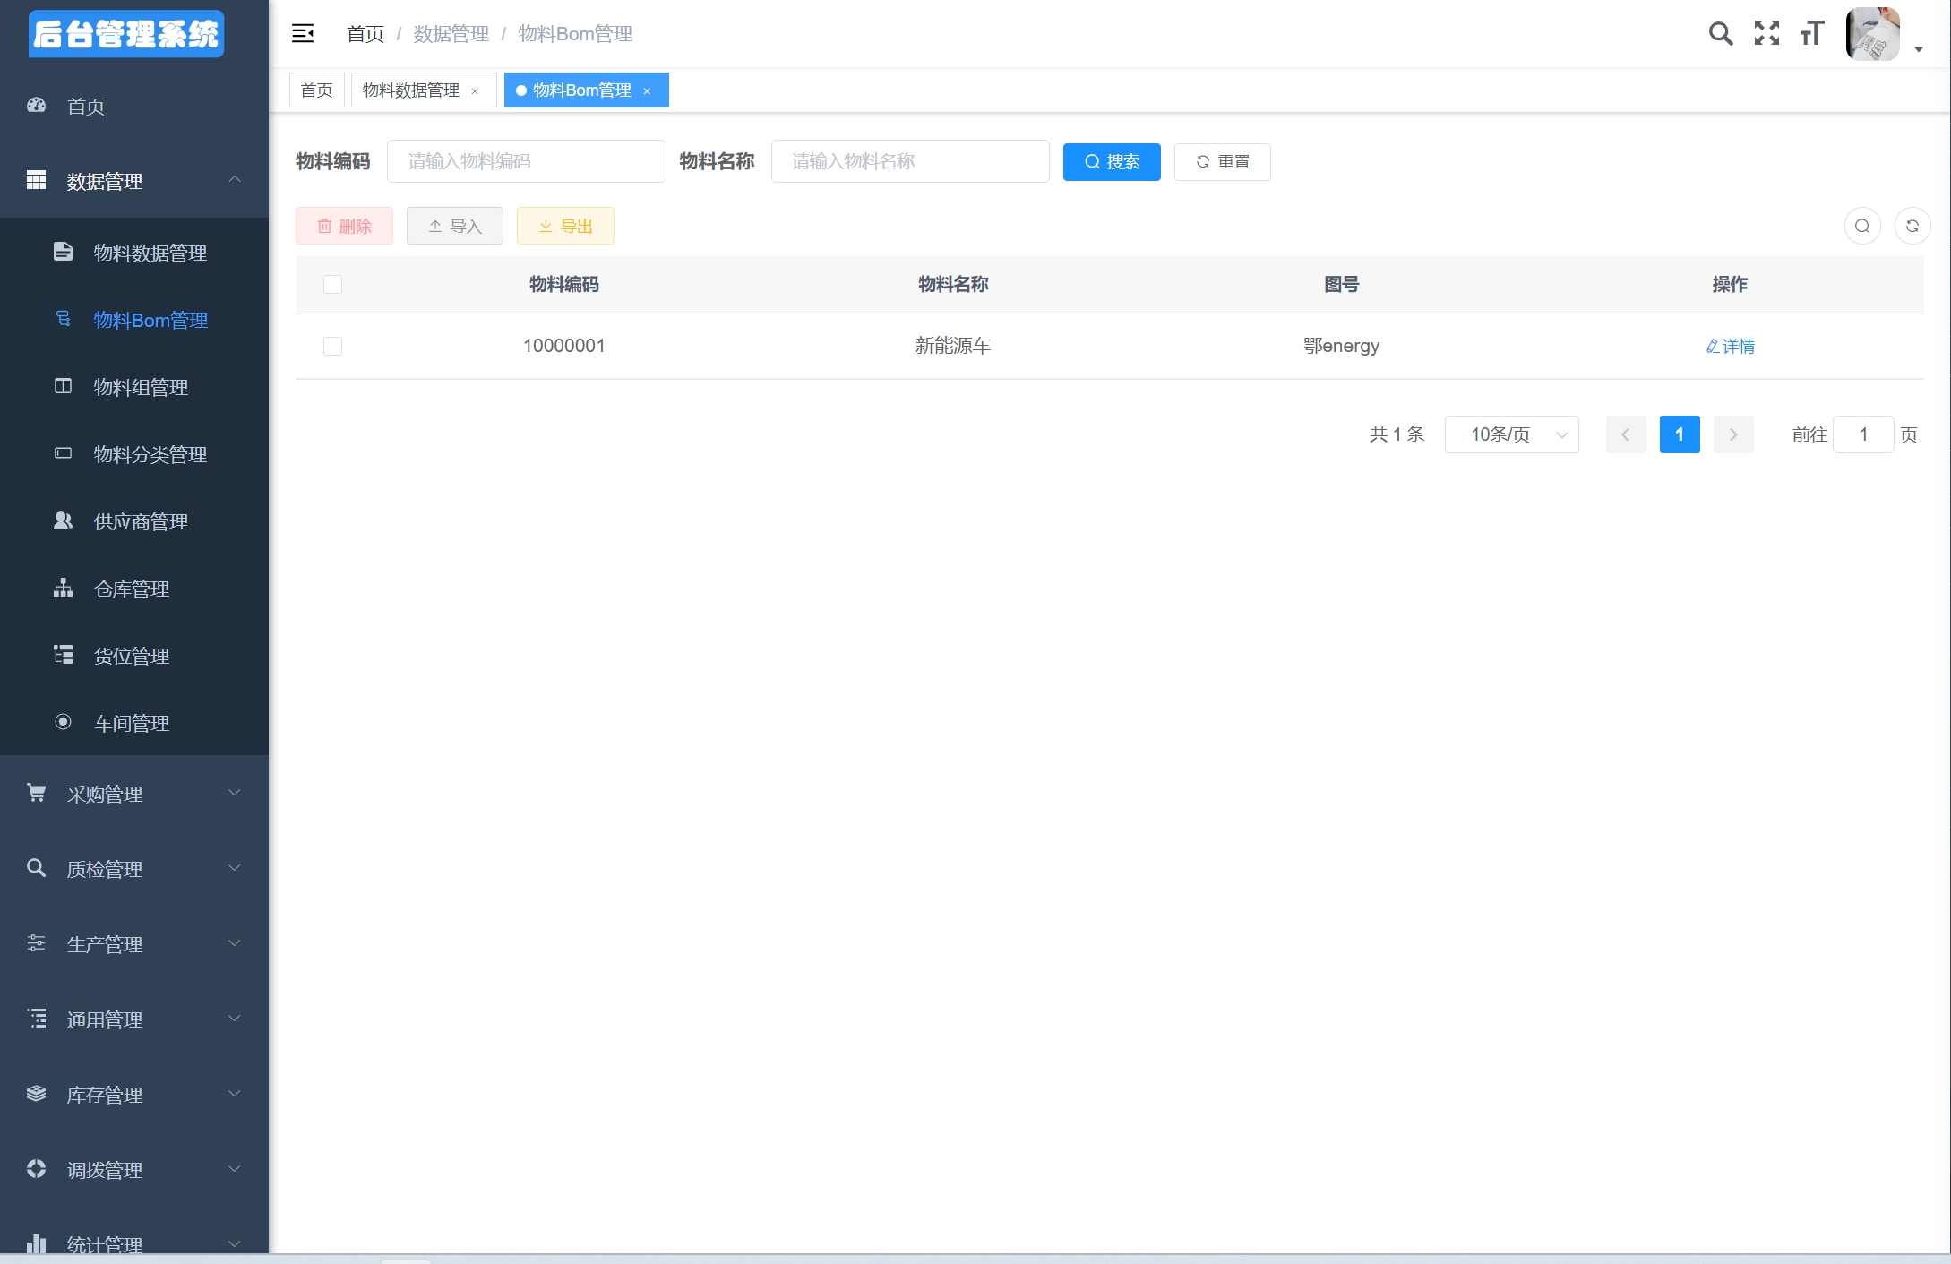This screenshot has width=1951, height=1264.
Task: Refresh table with round refresh icon
Action: 1912,226
